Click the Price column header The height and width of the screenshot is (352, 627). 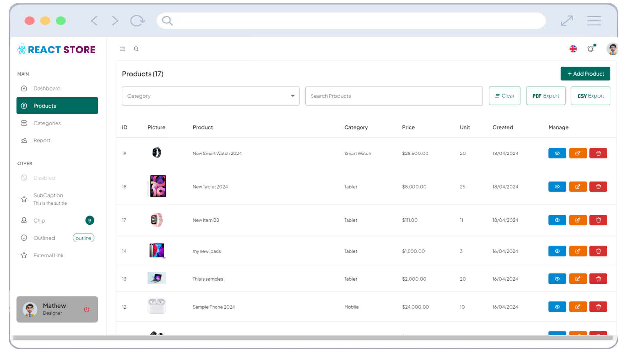tap(408, 127)
